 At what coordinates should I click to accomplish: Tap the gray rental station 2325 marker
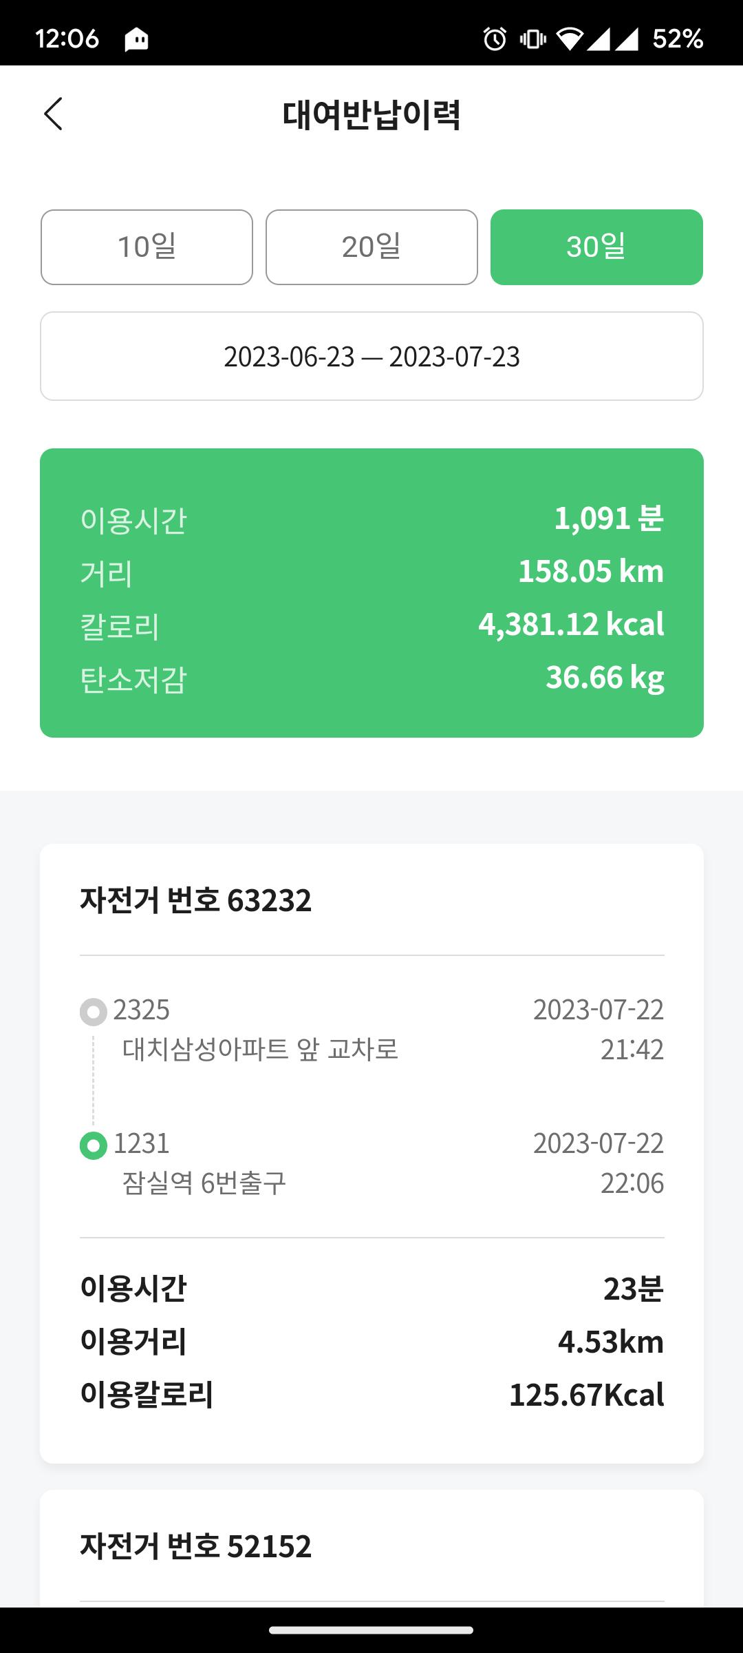tap(94, 1012)
